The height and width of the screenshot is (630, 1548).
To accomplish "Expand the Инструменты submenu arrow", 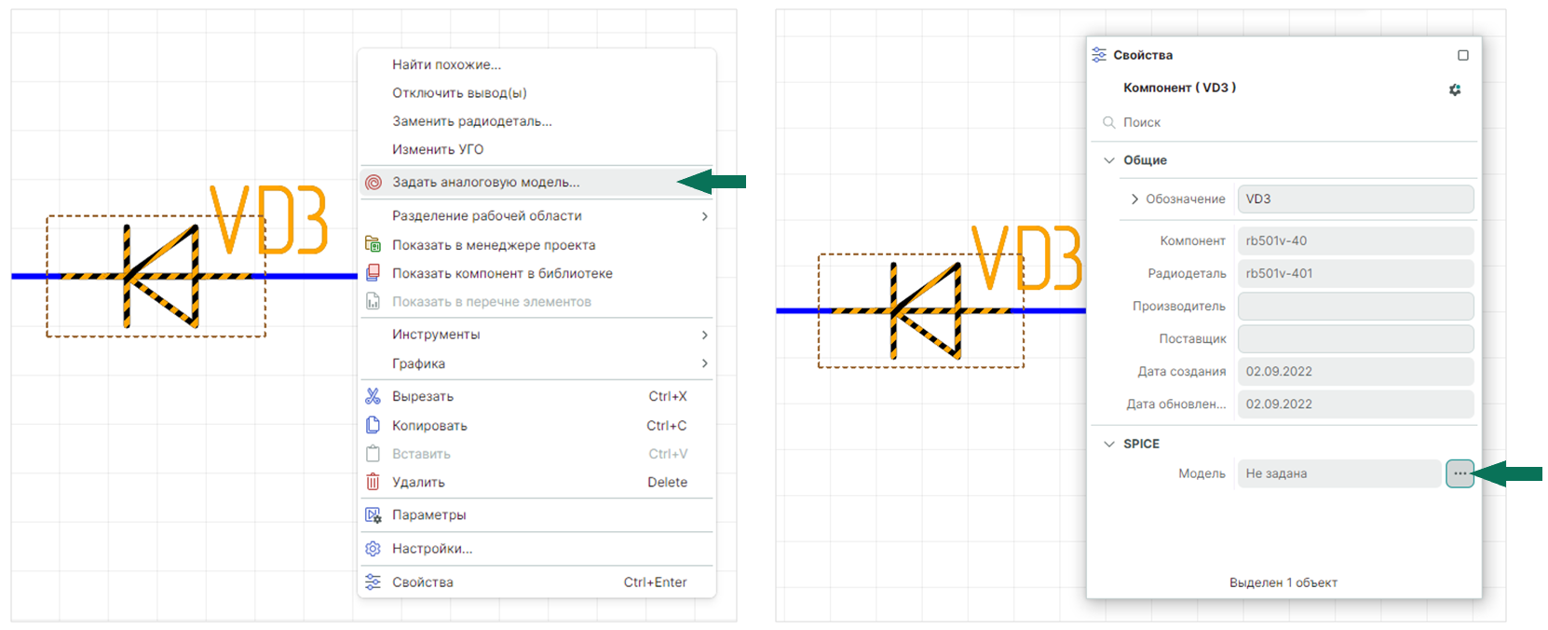I will click(x=704, y=335).
